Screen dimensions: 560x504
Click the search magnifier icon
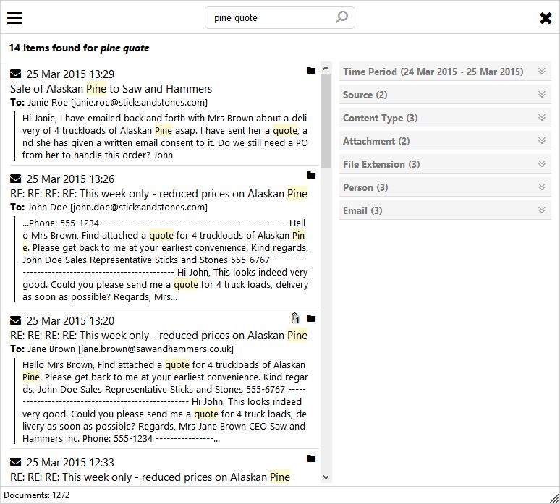tap(341, 17)
